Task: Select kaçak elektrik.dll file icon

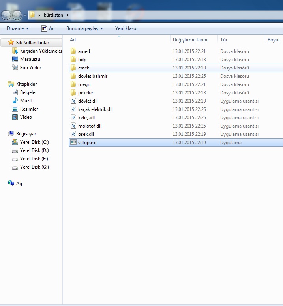Action: point(73,109)
